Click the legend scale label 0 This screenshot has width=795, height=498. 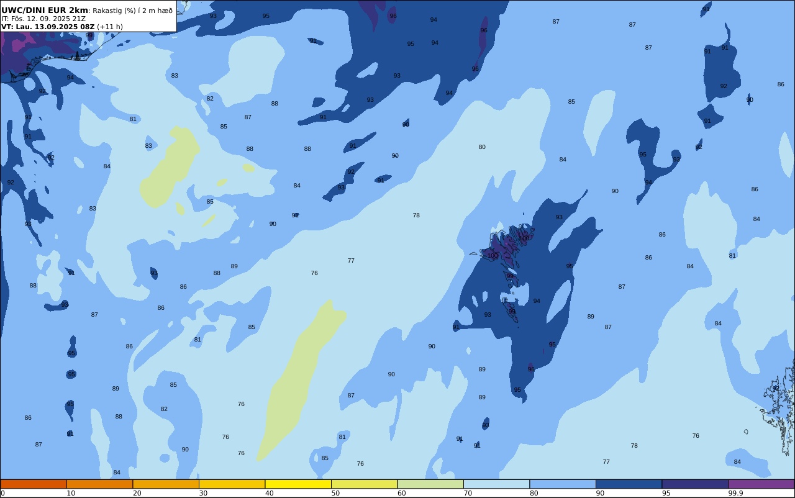point(2,493)
